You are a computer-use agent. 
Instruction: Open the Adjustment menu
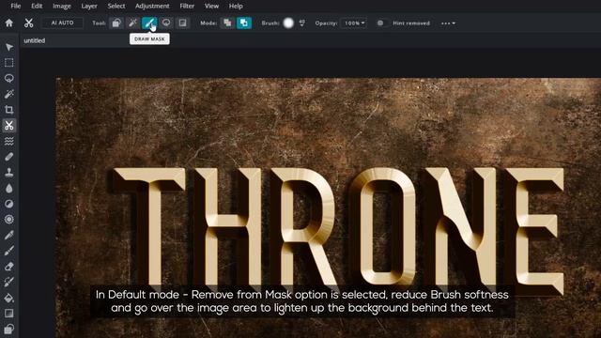coord(152,7)
